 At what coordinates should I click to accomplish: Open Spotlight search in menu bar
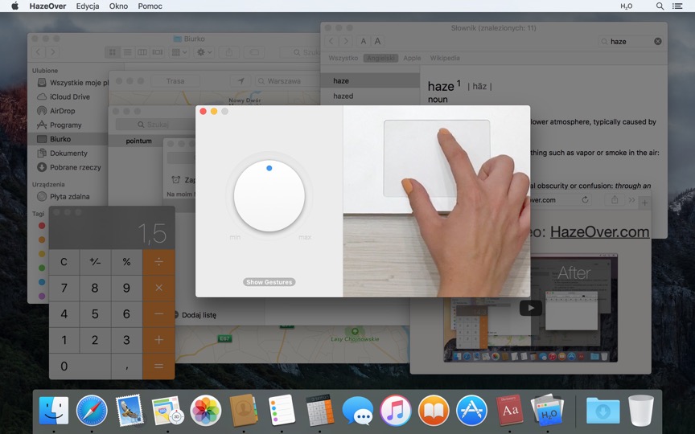tap(660, 6)
